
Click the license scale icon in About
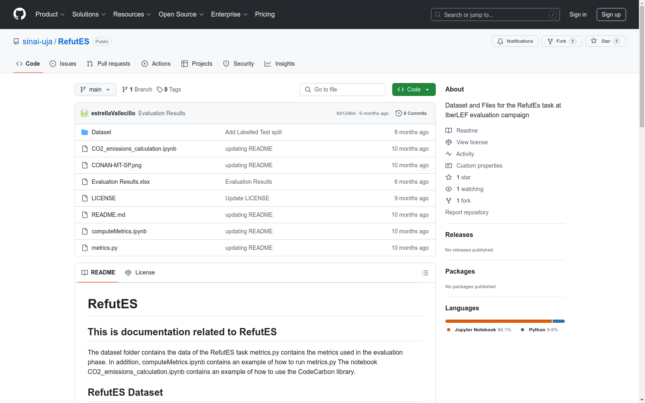(x=449, y=142)
